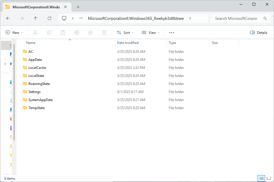This screenshot has height=182, width=274.
Task: Go back with the Back arrow
Action: coord(8,18)
